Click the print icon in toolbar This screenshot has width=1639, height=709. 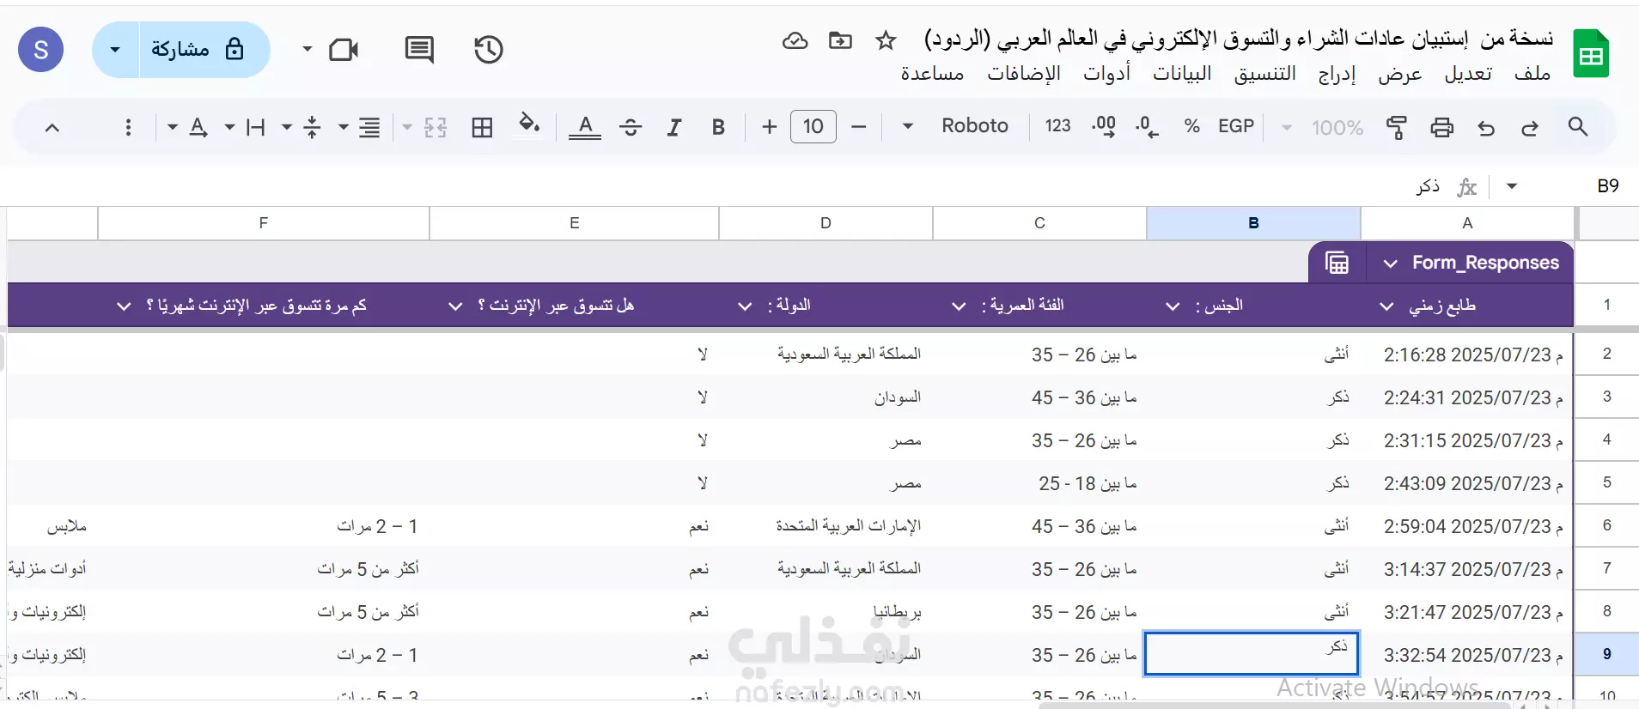click(x=1441, y=127)
